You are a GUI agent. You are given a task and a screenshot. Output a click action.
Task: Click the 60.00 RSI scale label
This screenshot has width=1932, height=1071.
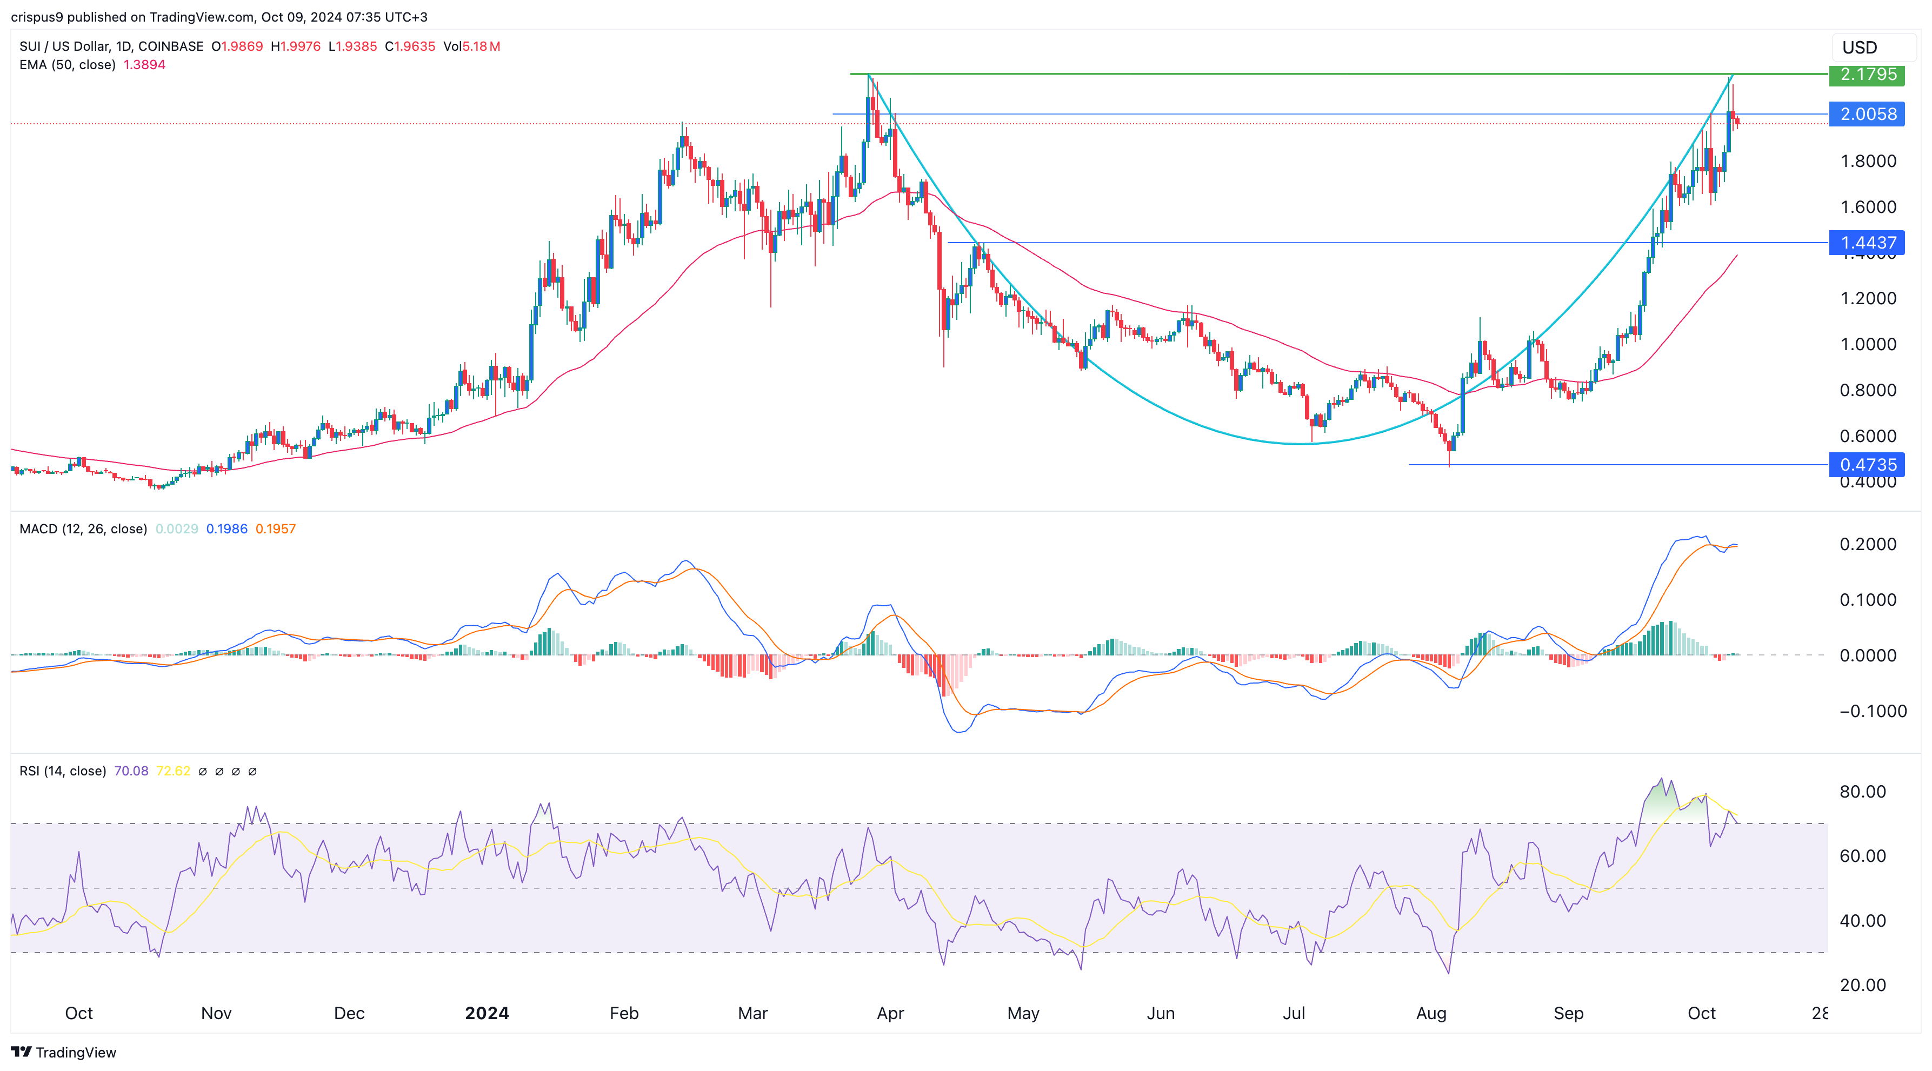(1862, 856)
